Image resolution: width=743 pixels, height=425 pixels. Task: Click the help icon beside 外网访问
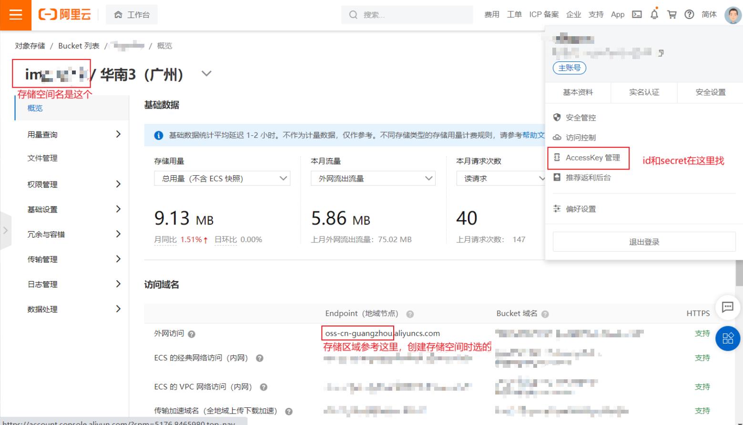click(x=192, y=334)
